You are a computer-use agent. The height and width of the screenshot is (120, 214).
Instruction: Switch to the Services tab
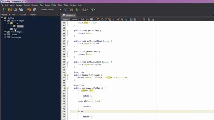[23, 15]
